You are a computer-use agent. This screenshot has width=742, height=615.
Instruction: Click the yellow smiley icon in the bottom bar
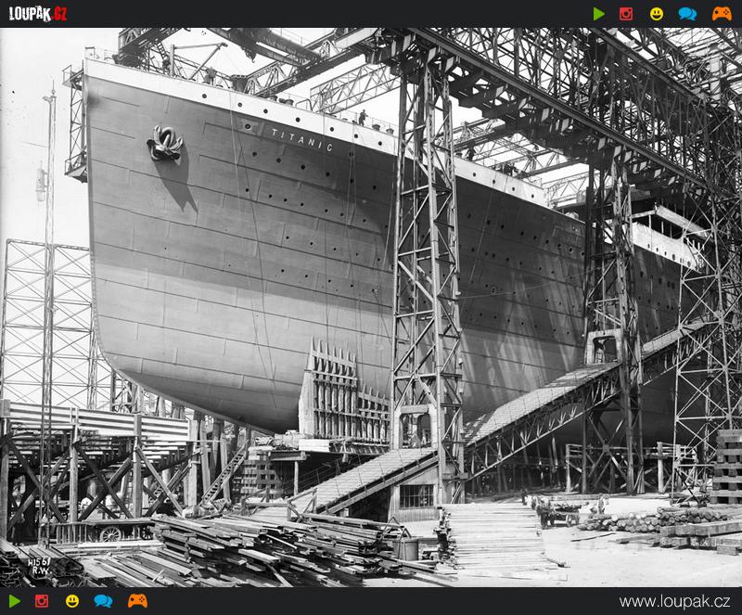(x=72, y=601)
